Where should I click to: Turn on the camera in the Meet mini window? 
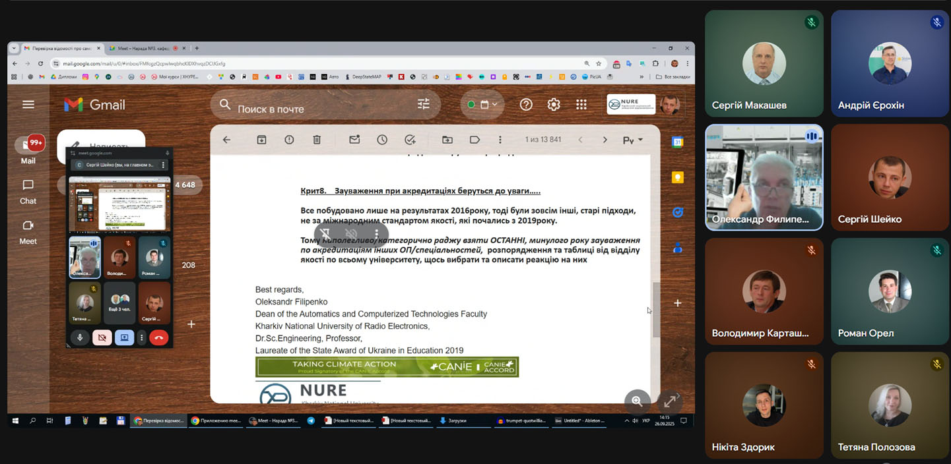click(102, 337)
